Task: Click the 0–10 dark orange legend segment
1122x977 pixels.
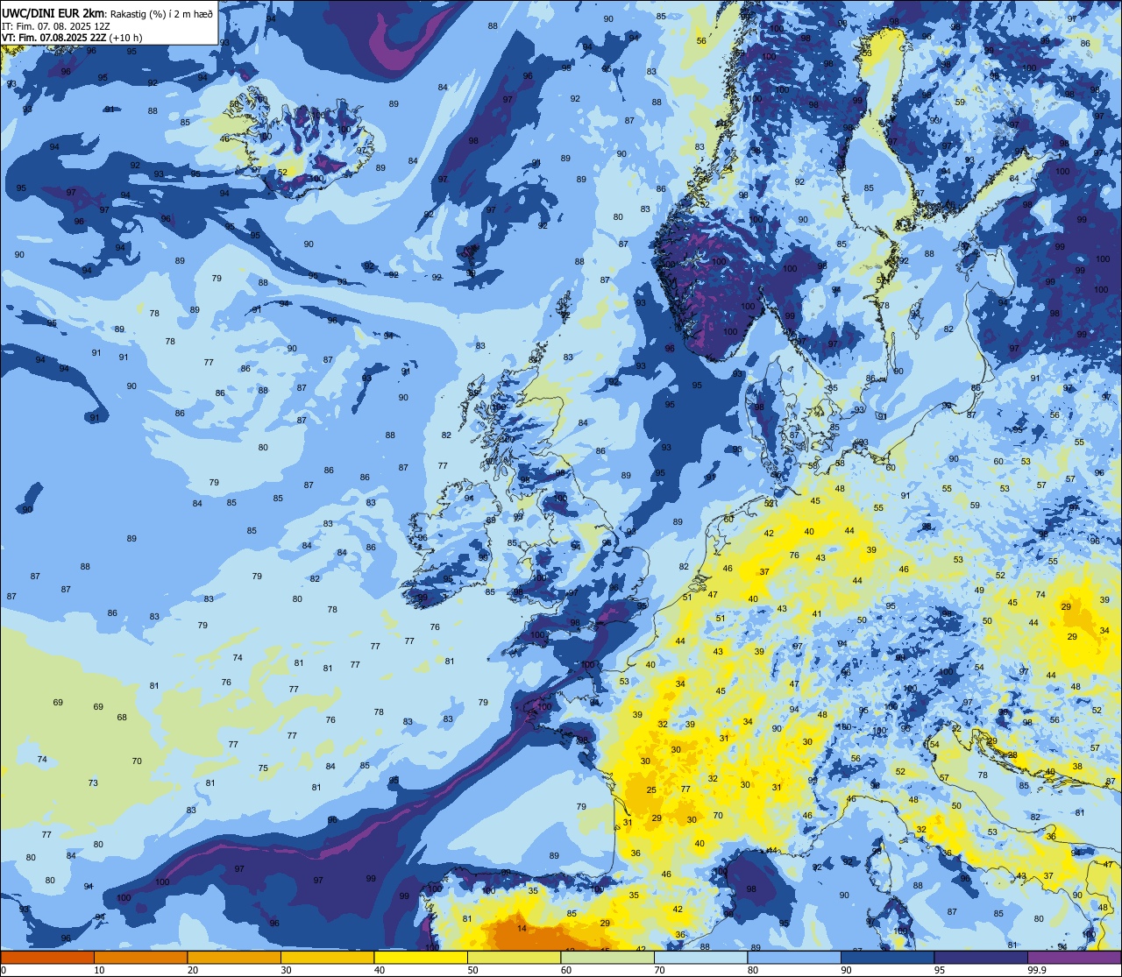Action: click(47, 957)
